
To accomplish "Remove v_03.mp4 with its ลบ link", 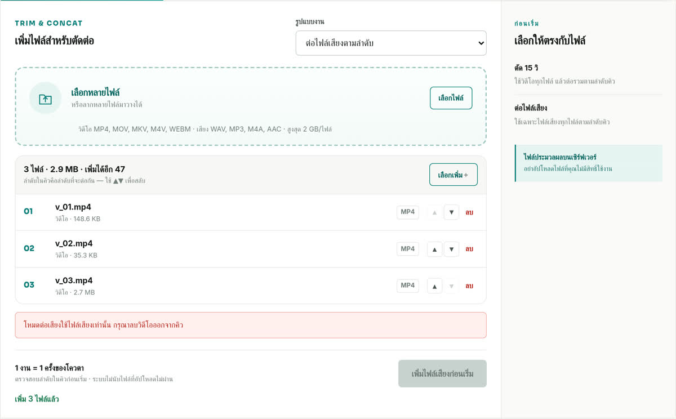I will click(469, 286).
